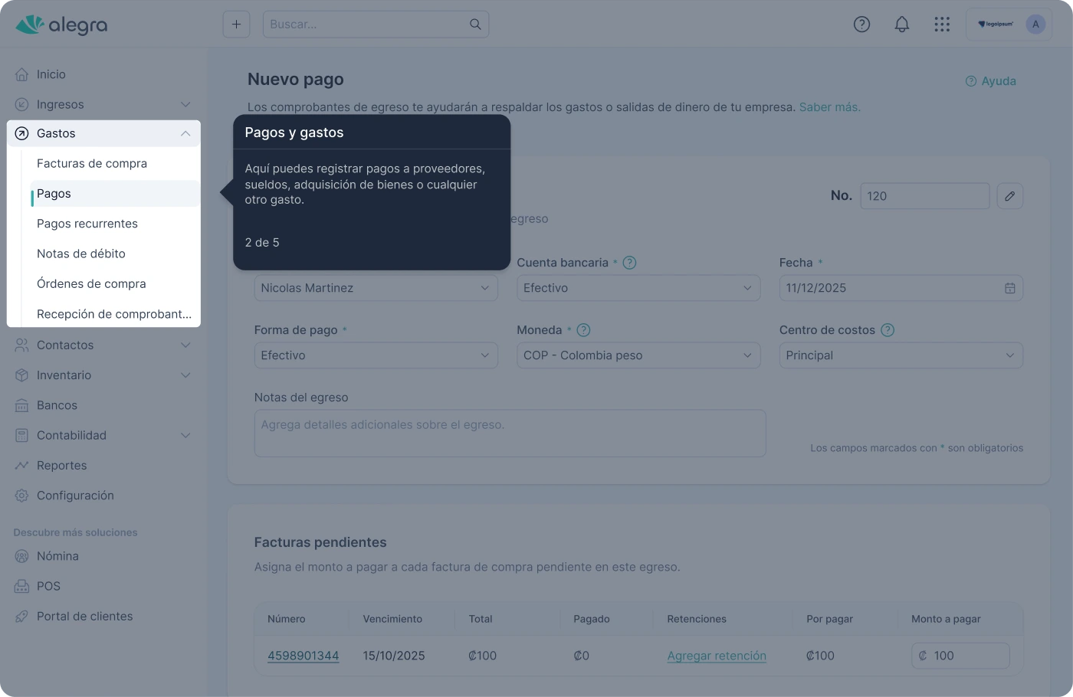Open the help question mark icon

[x=861, y=25]
